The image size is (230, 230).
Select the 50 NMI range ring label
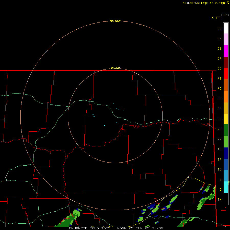(x=115, y=68)
